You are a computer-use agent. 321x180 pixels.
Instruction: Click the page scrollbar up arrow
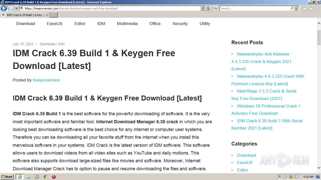click(319, 23)
